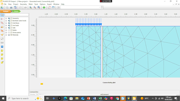Click the third yellow note tool
The image size is (180, 101).
point(2,58)
